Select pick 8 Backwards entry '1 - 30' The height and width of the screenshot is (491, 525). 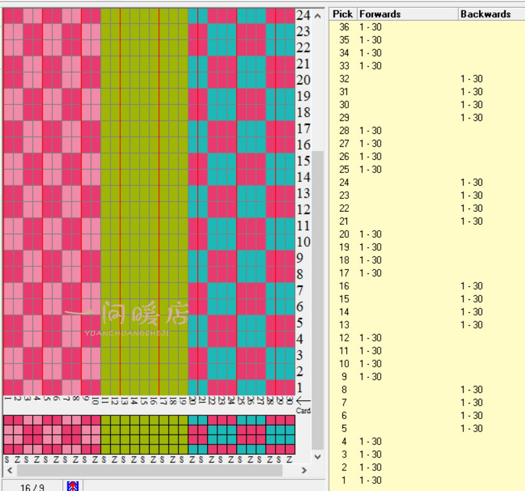pos(471,390)
